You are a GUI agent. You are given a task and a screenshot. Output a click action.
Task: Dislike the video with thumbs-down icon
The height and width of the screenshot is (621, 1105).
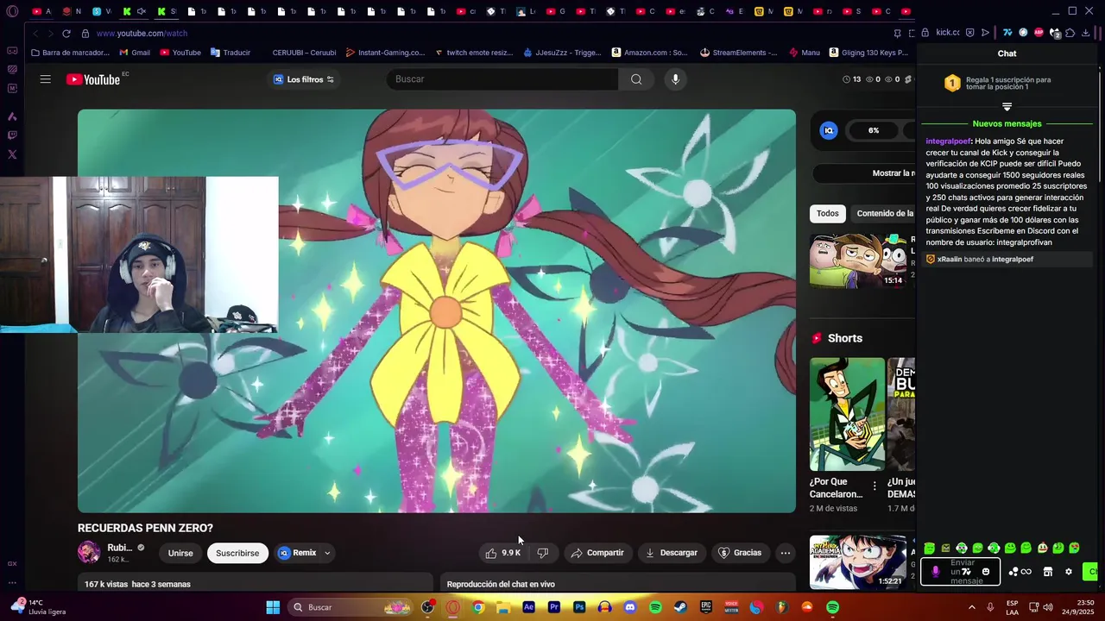point(543,553)
